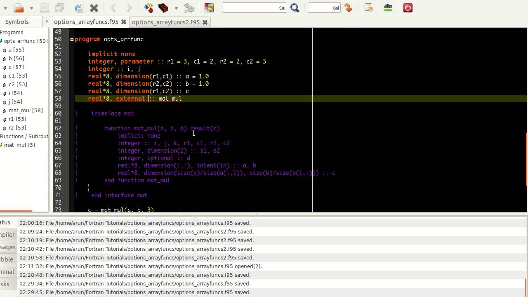Open the Status tab in message panel
528x297 pixels.
[6, 222]
